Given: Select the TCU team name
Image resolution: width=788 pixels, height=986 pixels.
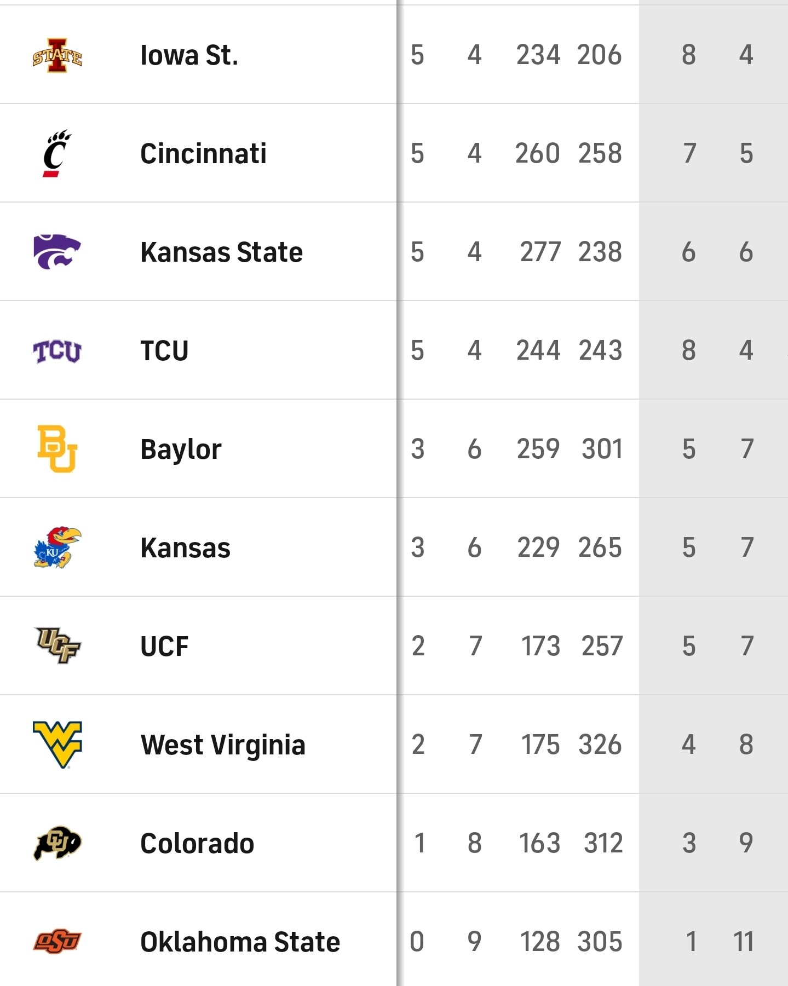Looking at the screenshot, I should click(164, 351).
